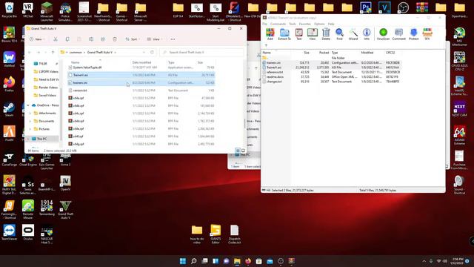Expand the Attachments folder node
474x267 pixels.
[30, 113]
